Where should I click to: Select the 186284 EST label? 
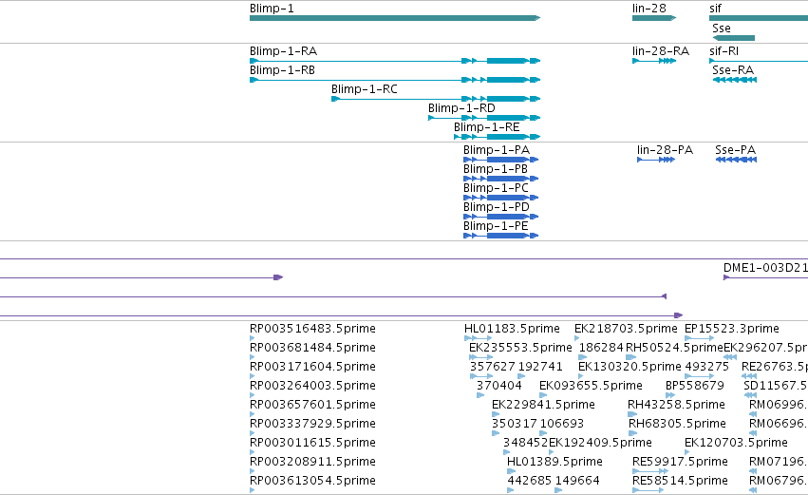[x=601, y=348]
